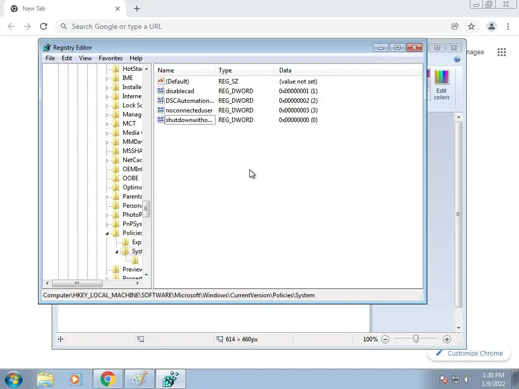
Task: Open Chrome three-dot menu
Action: 508,26
